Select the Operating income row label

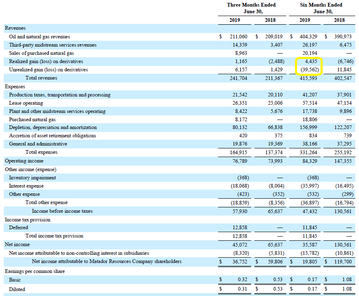pos(24,161)
